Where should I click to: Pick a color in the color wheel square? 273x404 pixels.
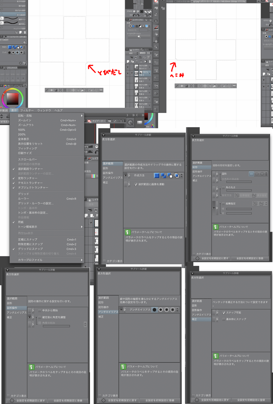tap(12, 99)
